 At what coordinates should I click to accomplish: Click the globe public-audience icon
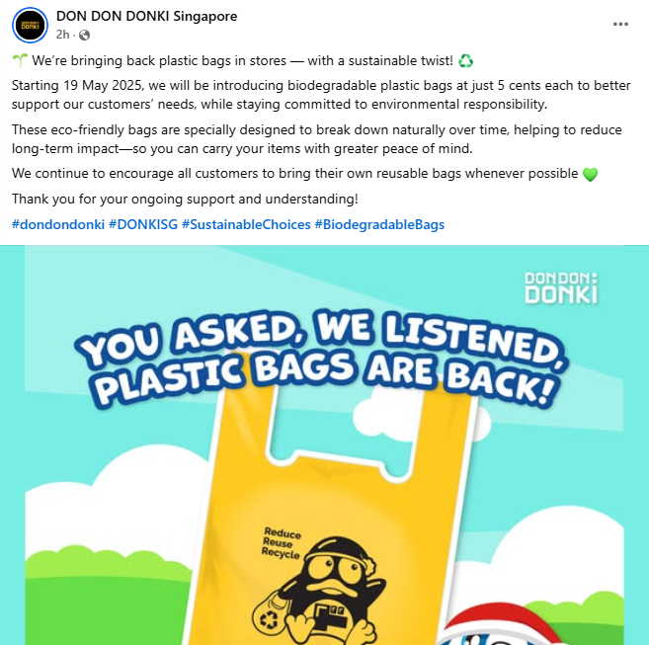tap(84, 36)
